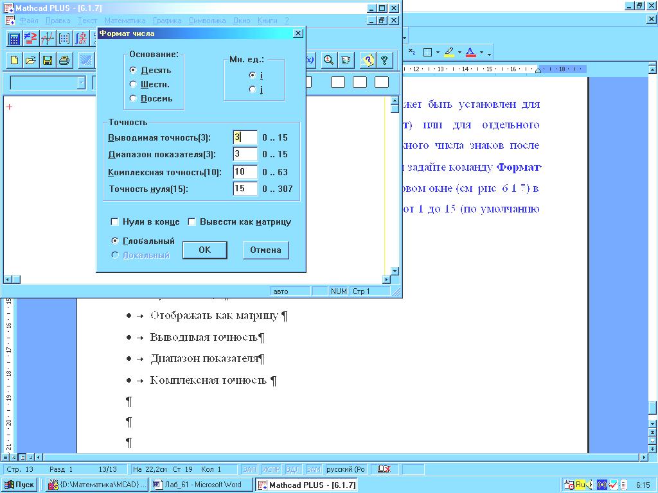Switch to normal view in Word
658x493 pixels.
click(x=6, y=457)
